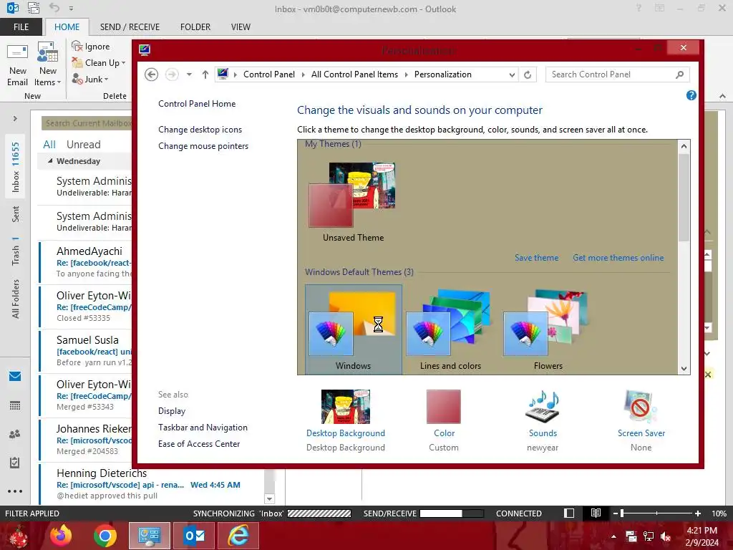Open Control Panel help icon

691,95
